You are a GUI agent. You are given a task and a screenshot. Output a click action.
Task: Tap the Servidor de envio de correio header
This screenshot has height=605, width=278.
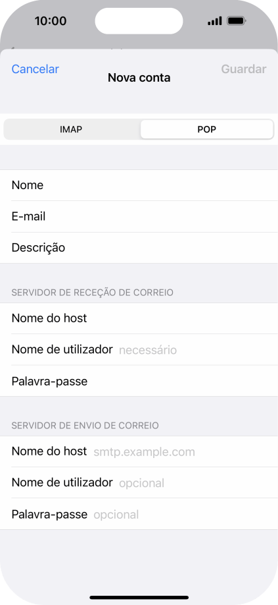pos(85,426)
